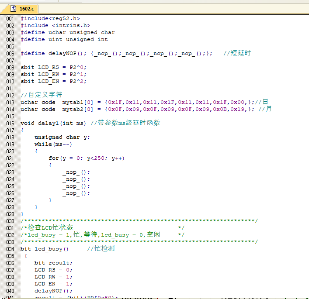Place cursor in the delayNOP macro definition
The width and height of the screenshot is (309, 299).
[117, 53]
